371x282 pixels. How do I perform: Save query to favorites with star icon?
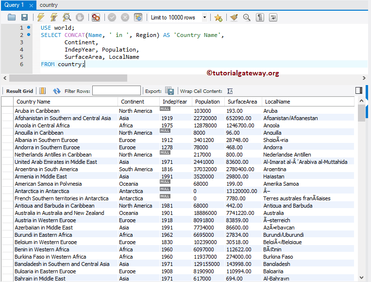pos(218,18)
